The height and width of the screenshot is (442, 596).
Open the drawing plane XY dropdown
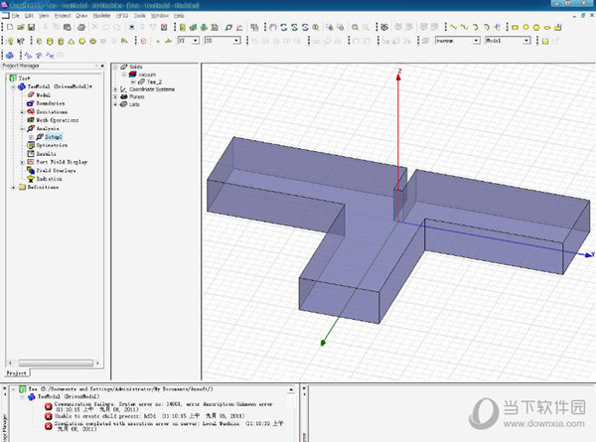point(196,41)
